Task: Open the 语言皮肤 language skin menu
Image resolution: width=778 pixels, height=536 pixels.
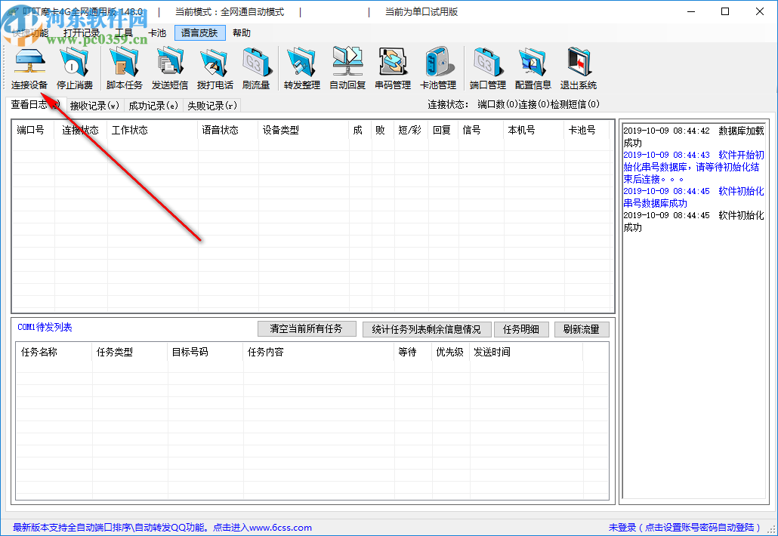Action: coord(199,33)
